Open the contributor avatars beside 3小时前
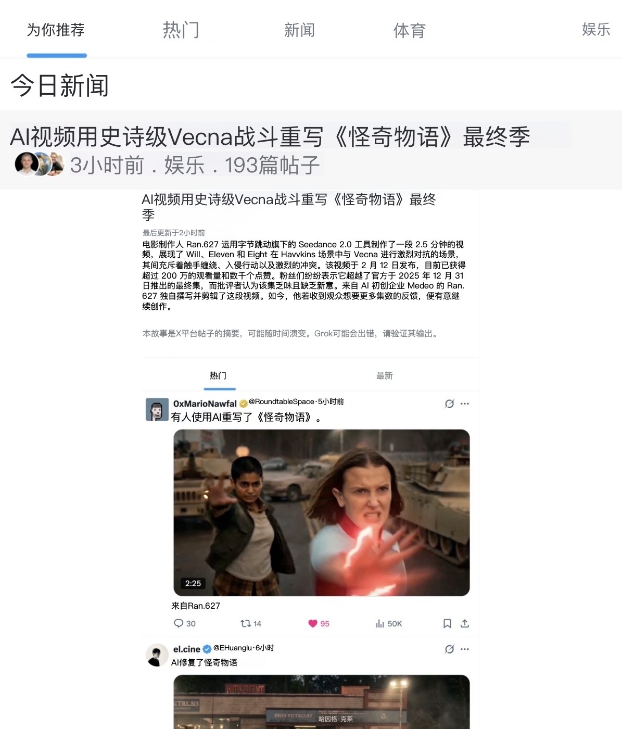Image resolution: width=622 pixels, height=729 pixels. [39, 164]
